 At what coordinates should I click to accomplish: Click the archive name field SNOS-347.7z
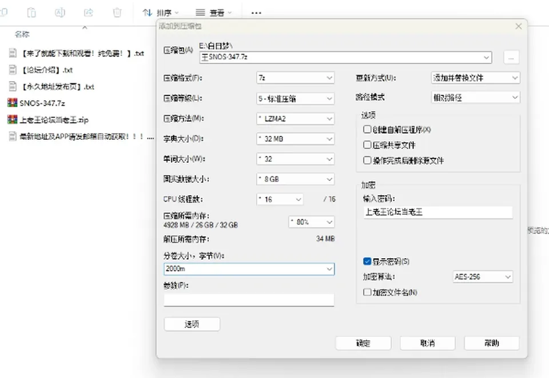[x=345, y=57]
